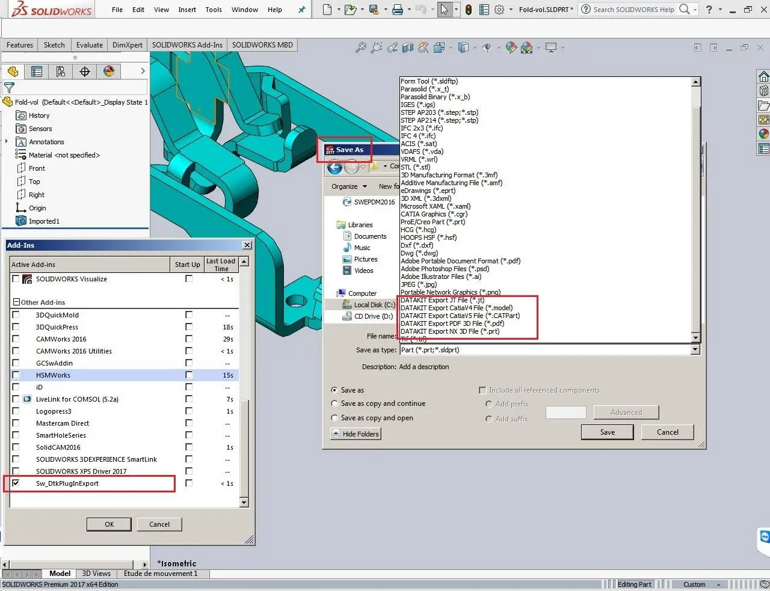Open dropdown arrow beside Select tool
Screen dimensions: 770x591
[456, 10]
